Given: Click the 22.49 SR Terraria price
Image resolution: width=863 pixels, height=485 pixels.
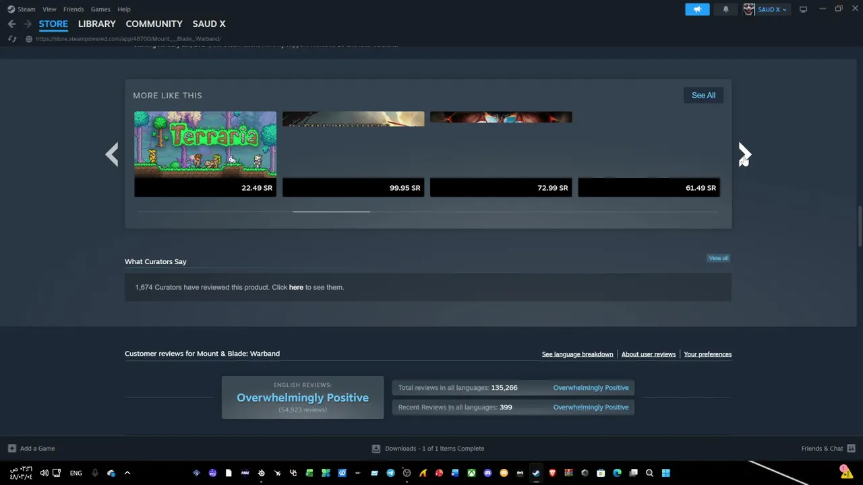Looking at the screenshot, I should tap(257, 188).
